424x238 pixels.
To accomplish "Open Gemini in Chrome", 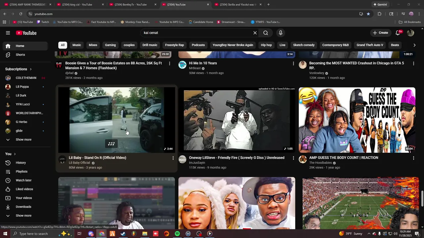I will click(380, 5).
